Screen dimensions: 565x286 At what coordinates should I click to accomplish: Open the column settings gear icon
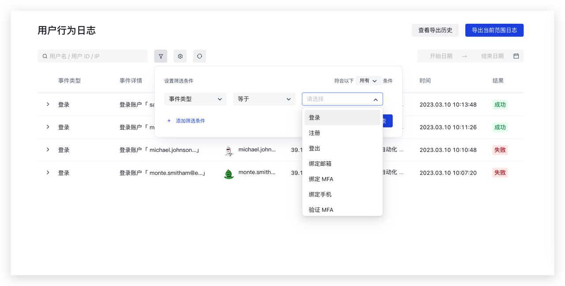coord(180,56)
